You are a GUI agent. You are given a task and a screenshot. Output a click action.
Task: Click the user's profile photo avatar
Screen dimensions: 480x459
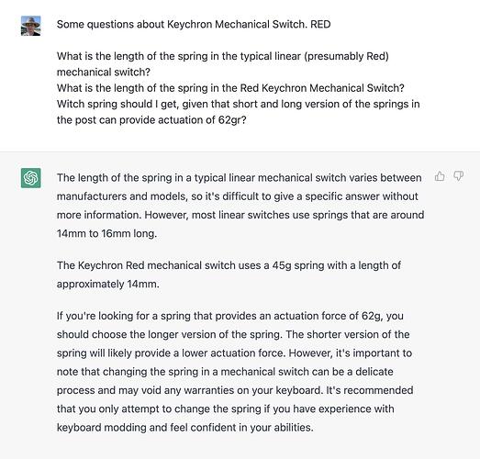31,26
